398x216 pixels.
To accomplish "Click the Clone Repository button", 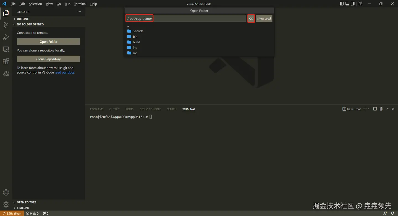I will (48, 59).
